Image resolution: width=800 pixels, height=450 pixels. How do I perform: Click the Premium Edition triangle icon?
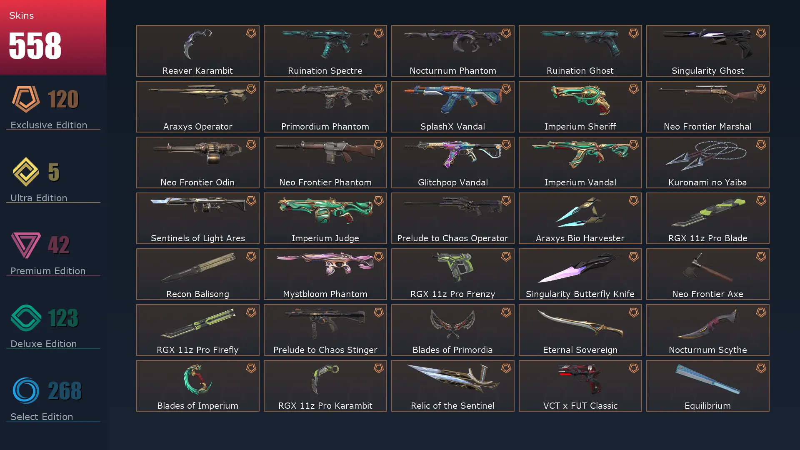(x=26, y=245)
